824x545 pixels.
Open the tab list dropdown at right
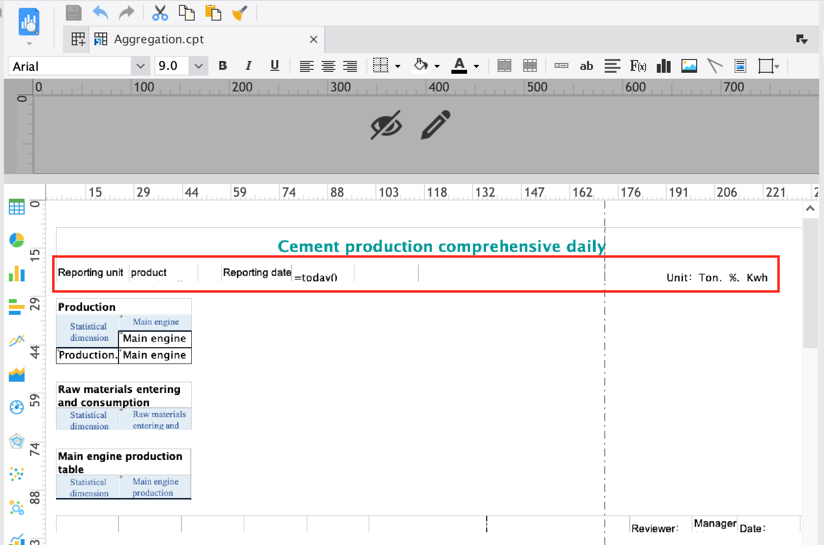pos(802,39)
